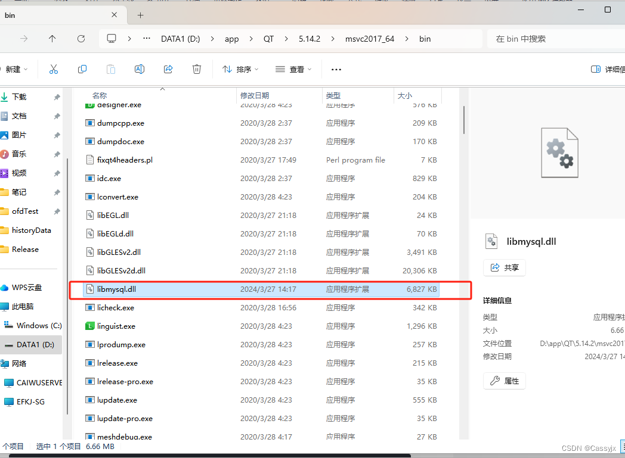This screenshot has height=458, width=625.
Task: Click the 共享 share button in details pane
Action: click(x=504, y=267)
